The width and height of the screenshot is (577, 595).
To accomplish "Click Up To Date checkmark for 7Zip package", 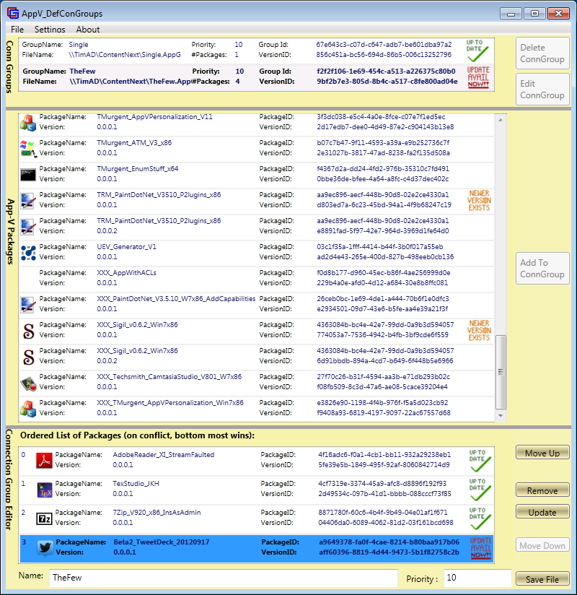I will [480, 518].
